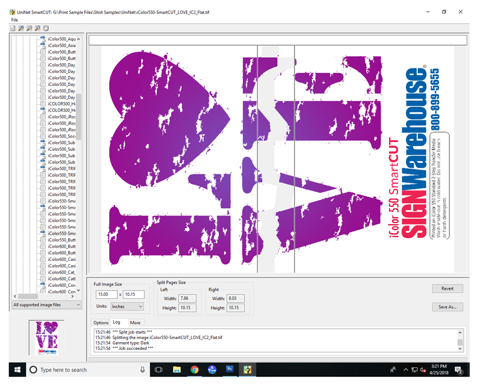Select the Zoom In magnifier tool
The width and height of the screenshot is (481, 386).
[20, 28]
